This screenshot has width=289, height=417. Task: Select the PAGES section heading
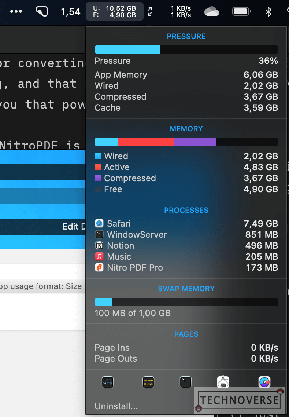186,334
